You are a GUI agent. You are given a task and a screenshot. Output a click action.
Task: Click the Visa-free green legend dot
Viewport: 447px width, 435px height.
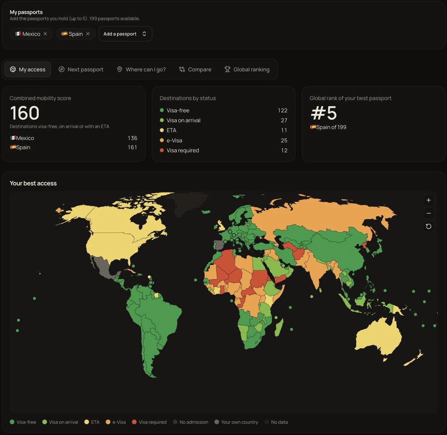pos(12,422)
